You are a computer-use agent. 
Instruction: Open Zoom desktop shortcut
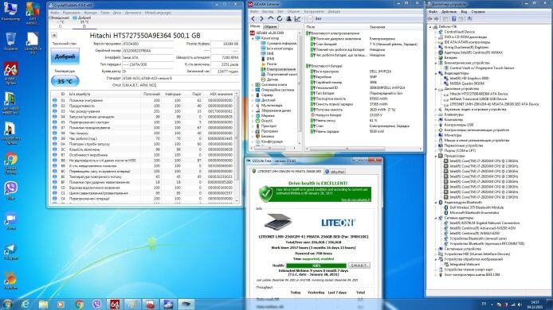tap(11, 221)
